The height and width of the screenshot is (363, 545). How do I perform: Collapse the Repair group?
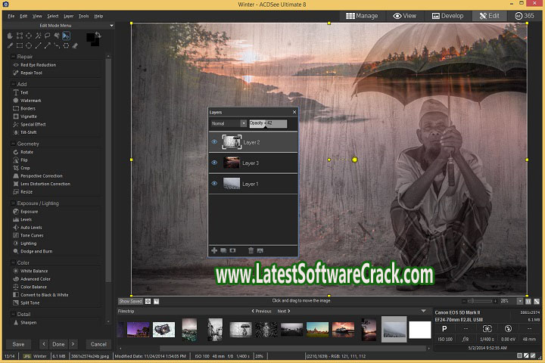(x=13, y=56)
